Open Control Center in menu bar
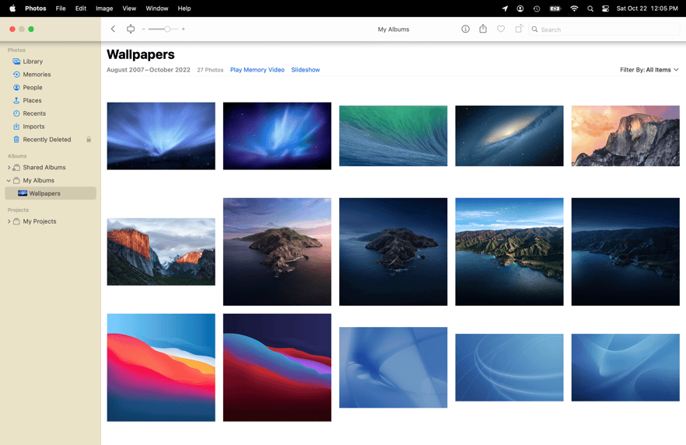686x445 pixels. pyautogui.click(x=605, y=9)
